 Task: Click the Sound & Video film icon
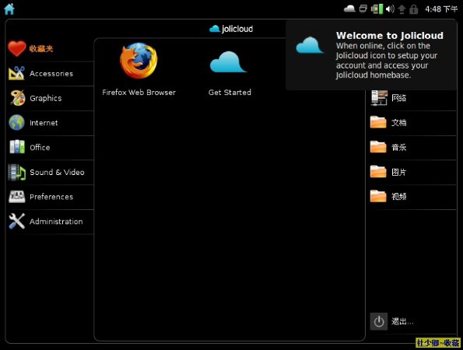[x=16, y=172]
